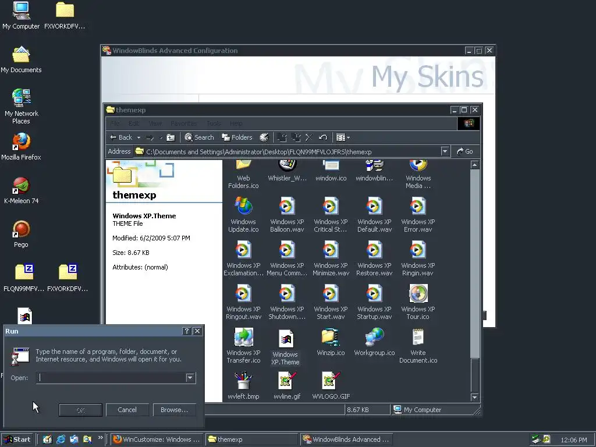Open Mozilla Firefox desktop shortcut
The image size is (596, 447).
pyautogui.click(x=21, y=146)
